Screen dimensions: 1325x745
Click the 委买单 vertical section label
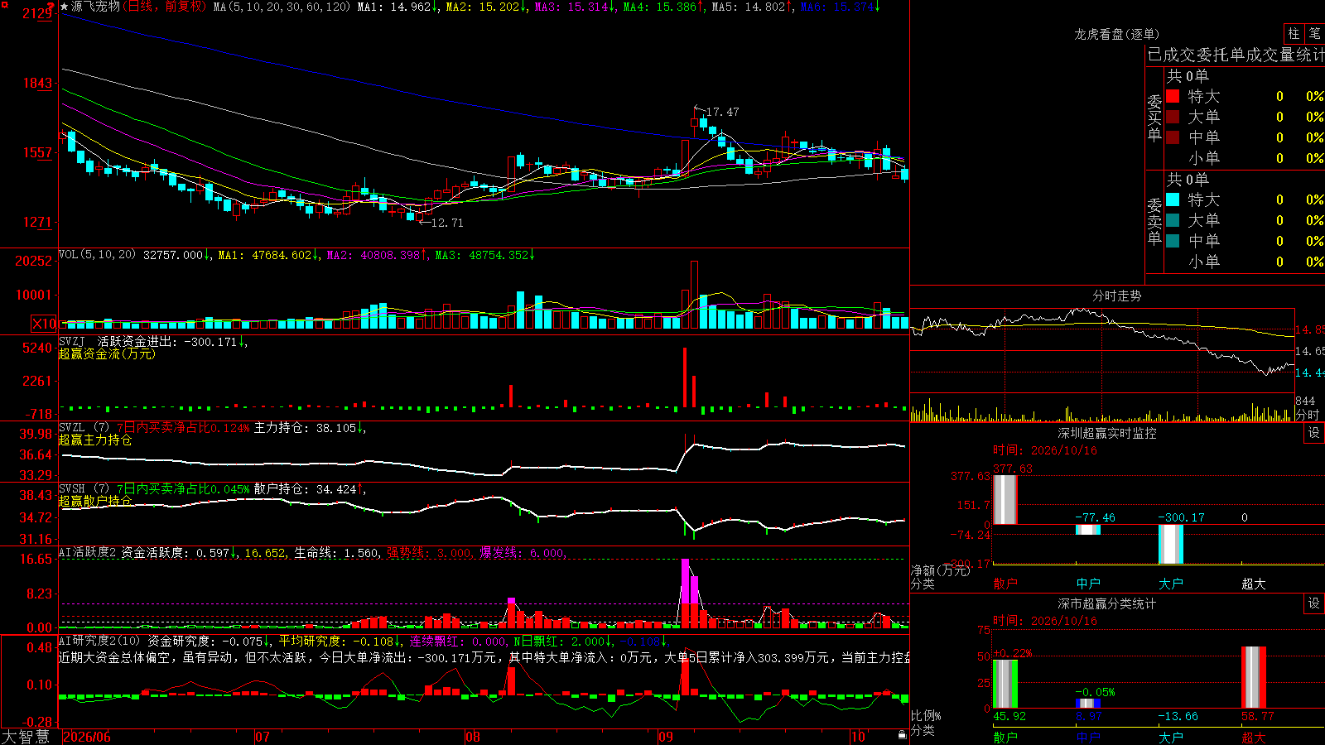click(x=1154, y=118)
